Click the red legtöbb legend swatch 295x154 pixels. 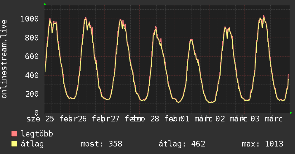coord(14,134)
